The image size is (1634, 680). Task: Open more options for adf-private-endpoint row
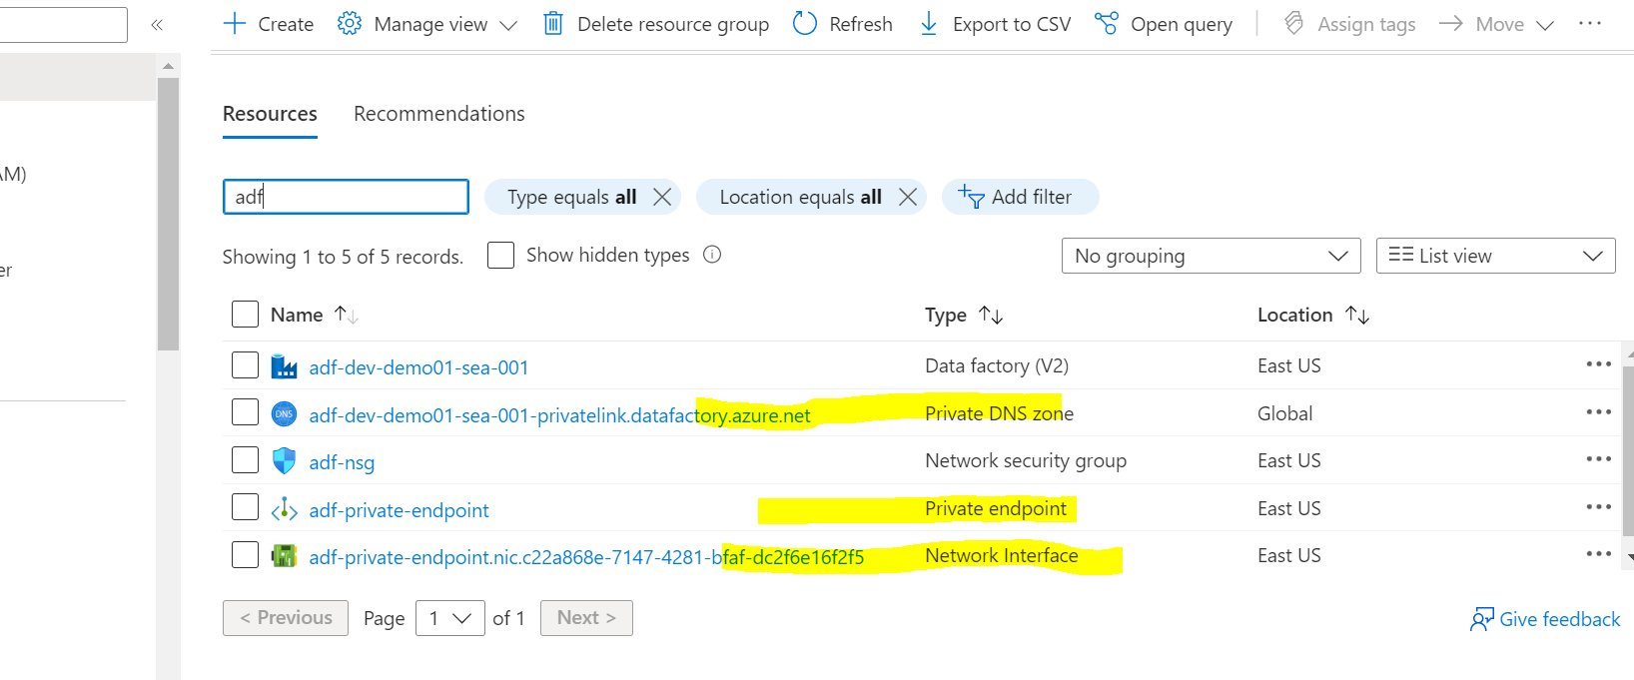point(1599,506)
